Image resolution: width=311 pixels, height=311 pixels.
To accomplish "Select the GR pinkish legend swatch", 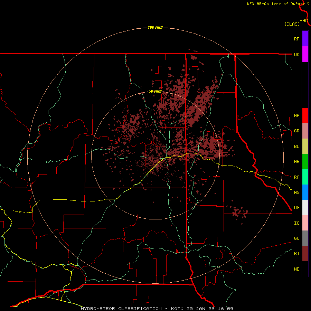I will coord(305,131).
